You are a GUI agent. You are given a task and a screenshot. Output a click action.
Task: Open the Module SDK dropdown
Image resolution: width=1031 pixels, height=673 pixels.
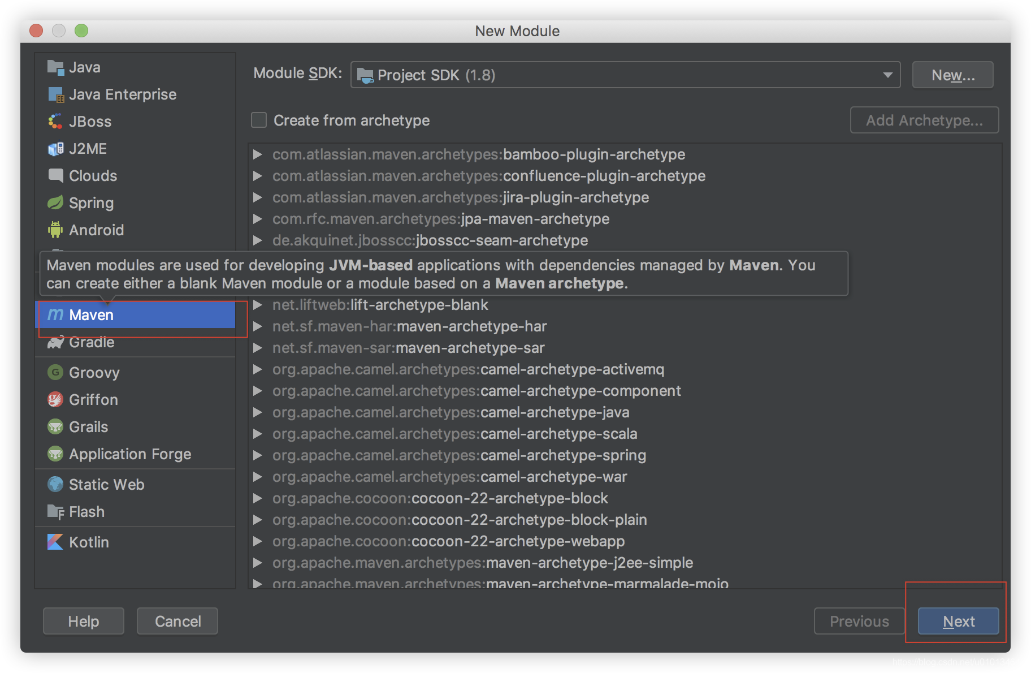pos(626,75)
